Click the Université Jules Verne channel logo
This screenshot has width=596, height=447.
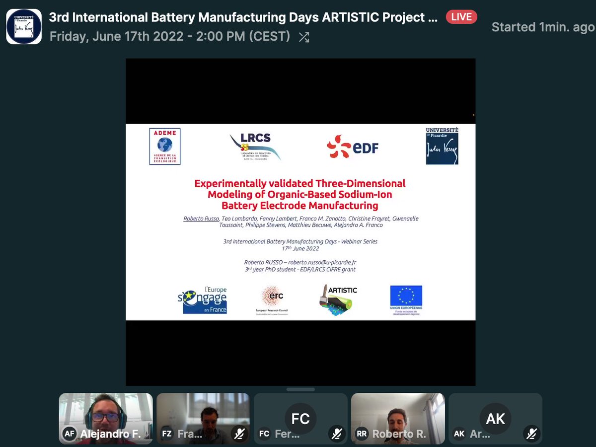pos(24,26)
